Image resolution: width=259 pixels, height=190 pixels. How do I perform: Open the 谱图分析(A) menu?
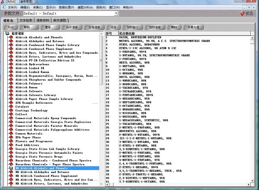click(x=85, y=7)
